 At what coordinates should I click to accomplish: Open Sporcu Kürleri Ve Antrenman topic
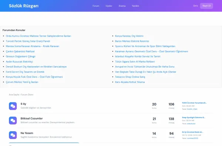[145, 46]
